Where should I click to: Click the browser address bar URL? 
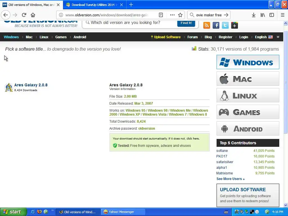click(x=107, y=15)
